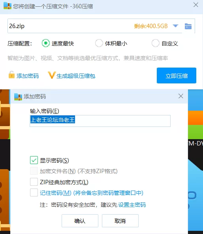Screen dimensions: 203x234
Task: Enable the ZIP经典加密方式(L) checkbox
Action: 34,182
